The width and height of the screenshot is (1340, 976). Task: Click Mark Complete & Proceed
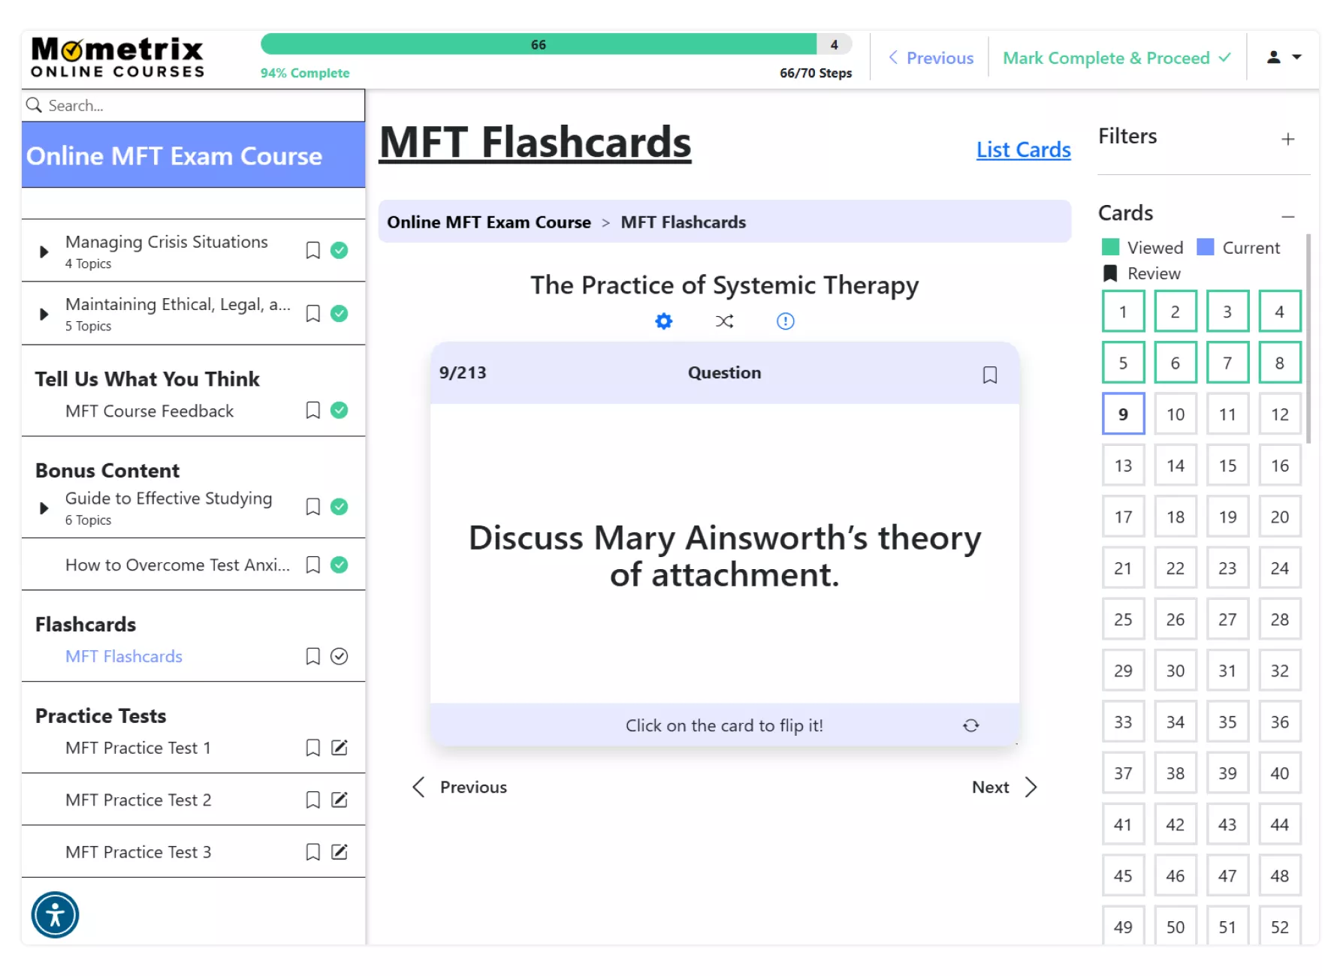[x=1116, y=58]
